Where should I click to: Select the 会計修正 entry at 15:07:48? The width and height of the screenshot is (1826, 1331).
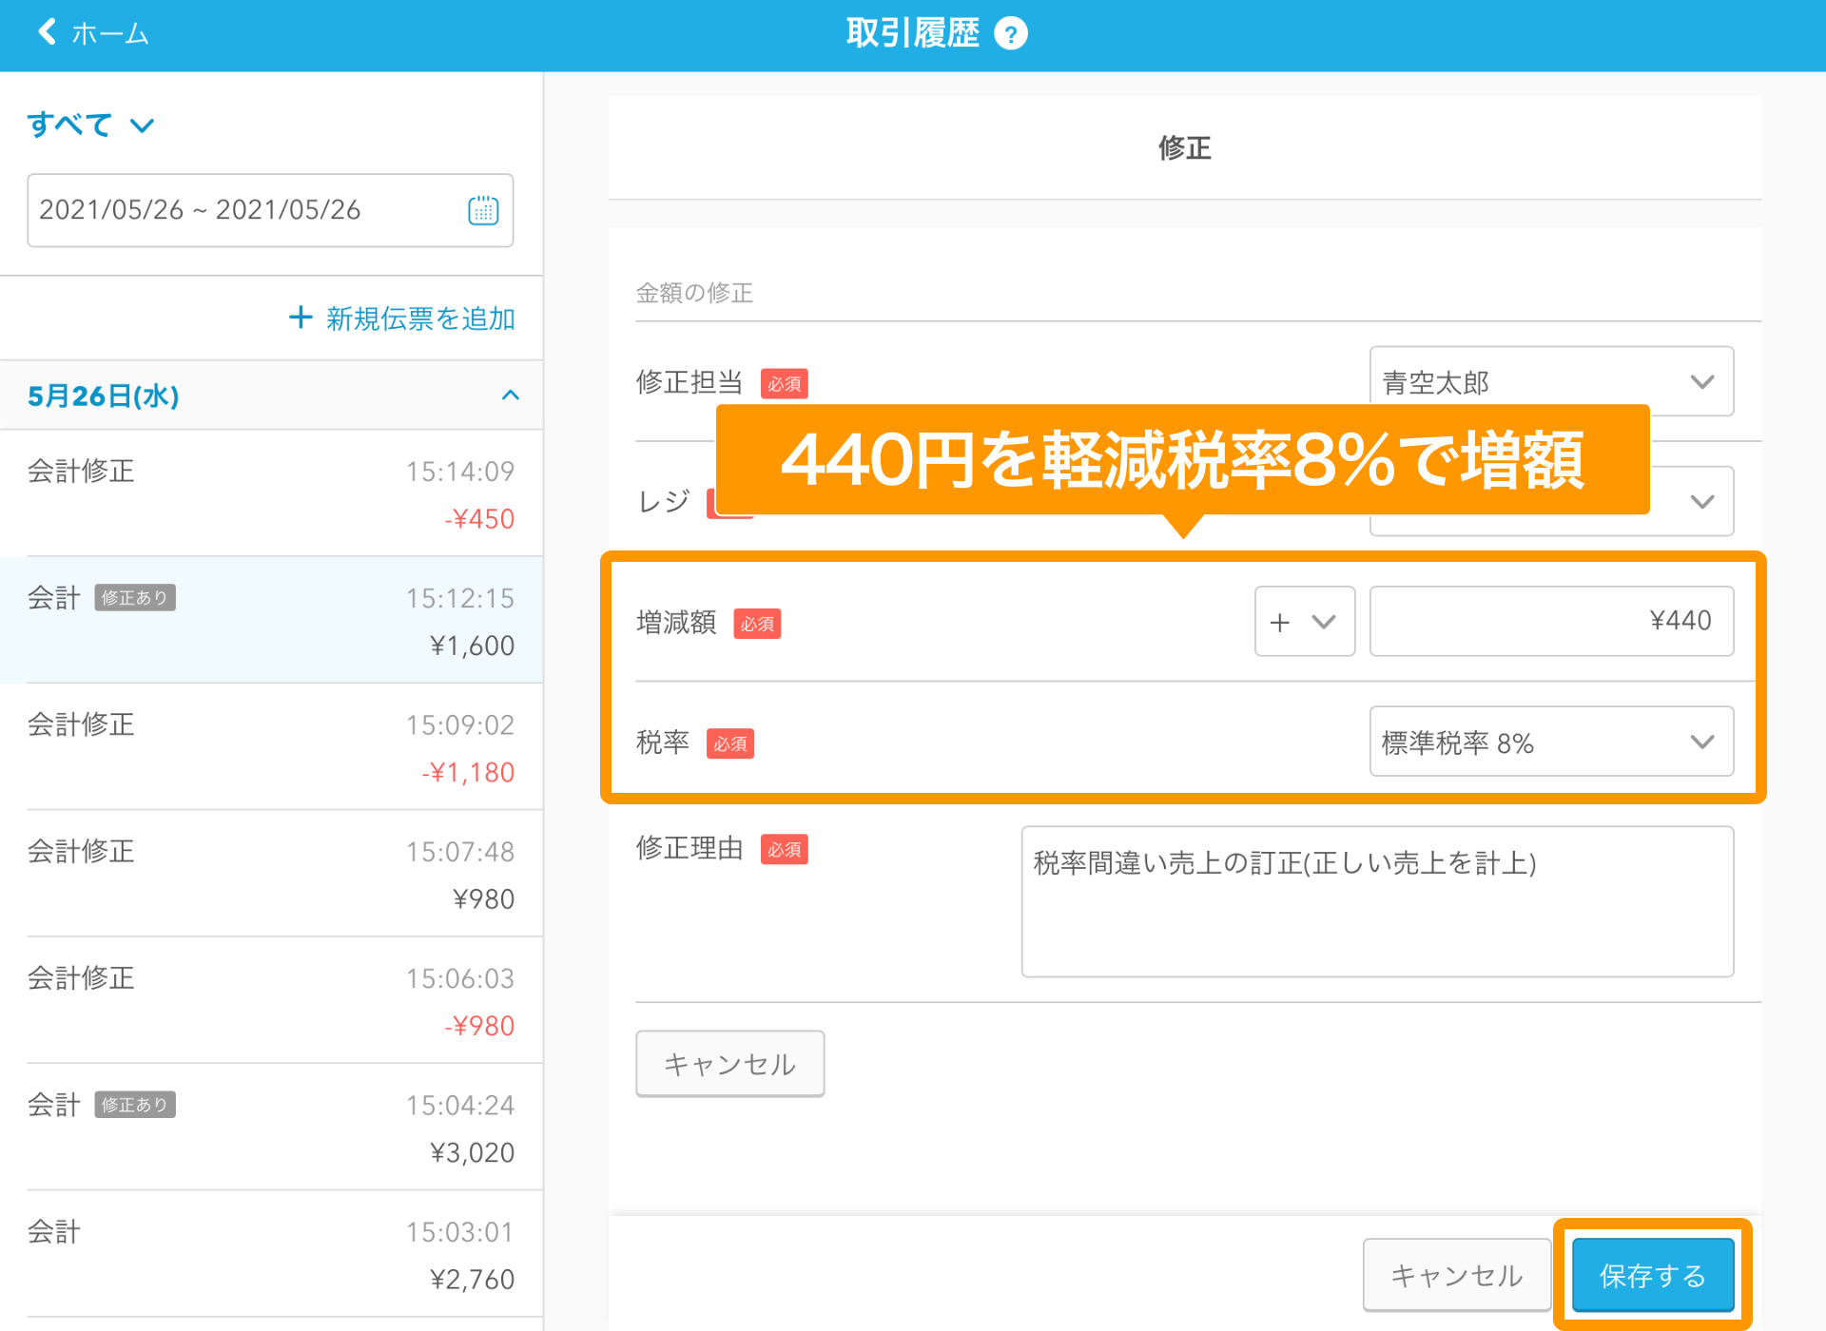[271, 873]
